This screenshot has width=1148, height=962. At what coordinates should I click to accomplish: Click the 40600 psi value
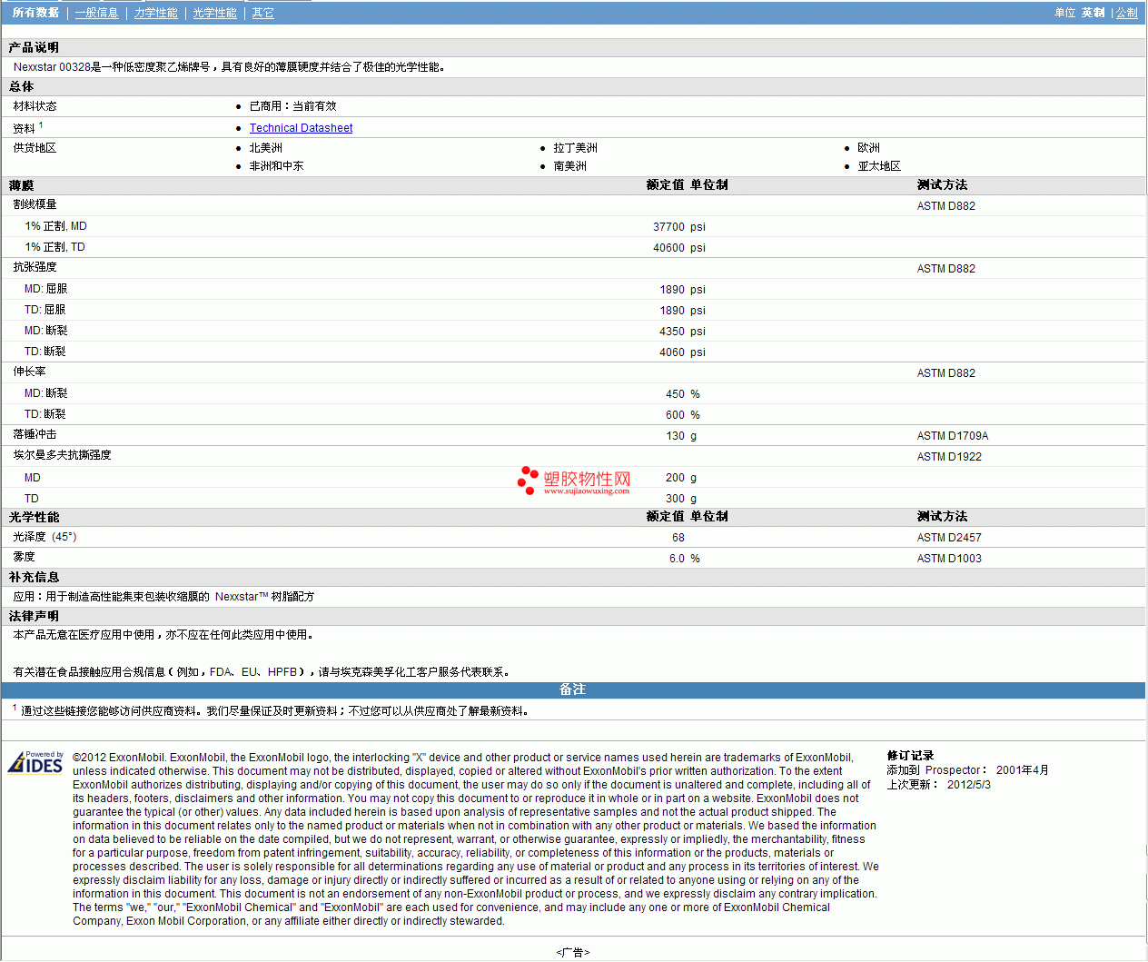[x=679, y=248]
